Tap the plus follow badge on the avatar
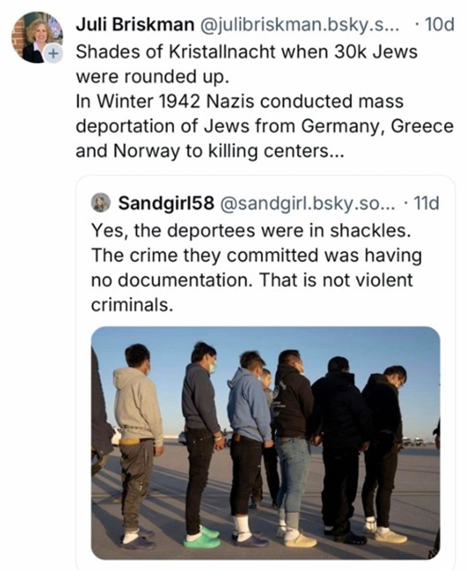Screen dimensions: 467x576 (x=53, y=53)
